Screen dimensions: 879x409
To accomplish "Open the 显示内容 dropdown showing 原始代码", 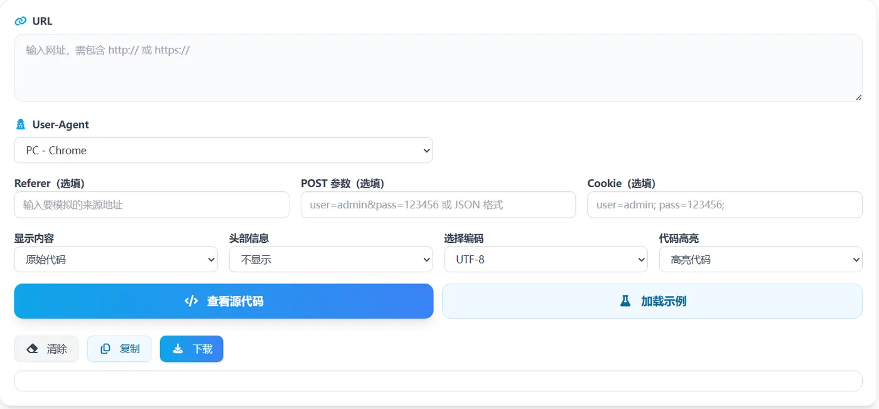I will 116,259.
